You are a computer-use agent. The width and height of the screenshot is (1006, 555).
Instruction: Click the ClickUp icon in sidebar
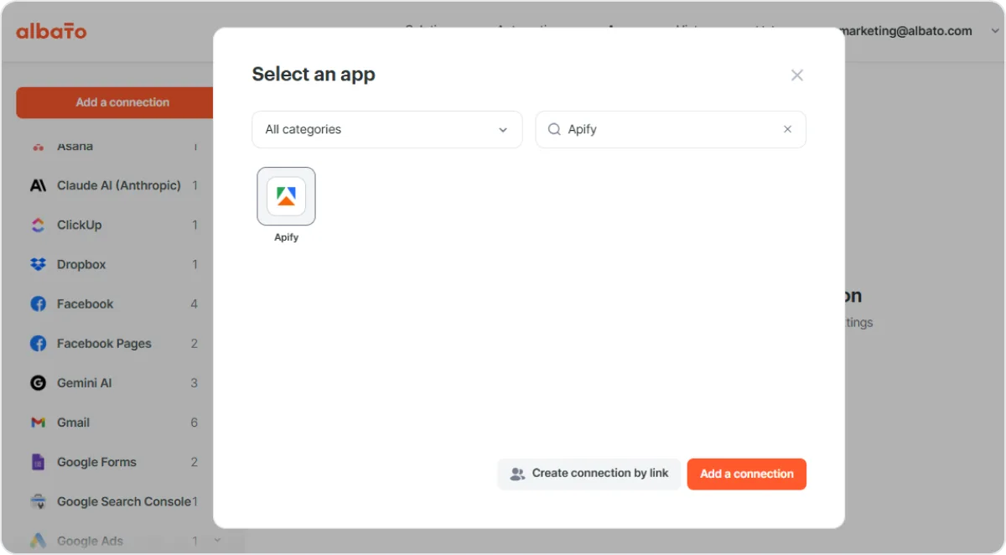(x=38, y=226)
